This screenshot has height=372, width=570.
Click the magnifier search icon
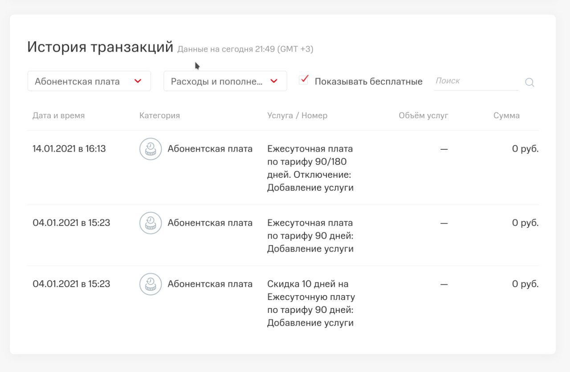(529, 82)
